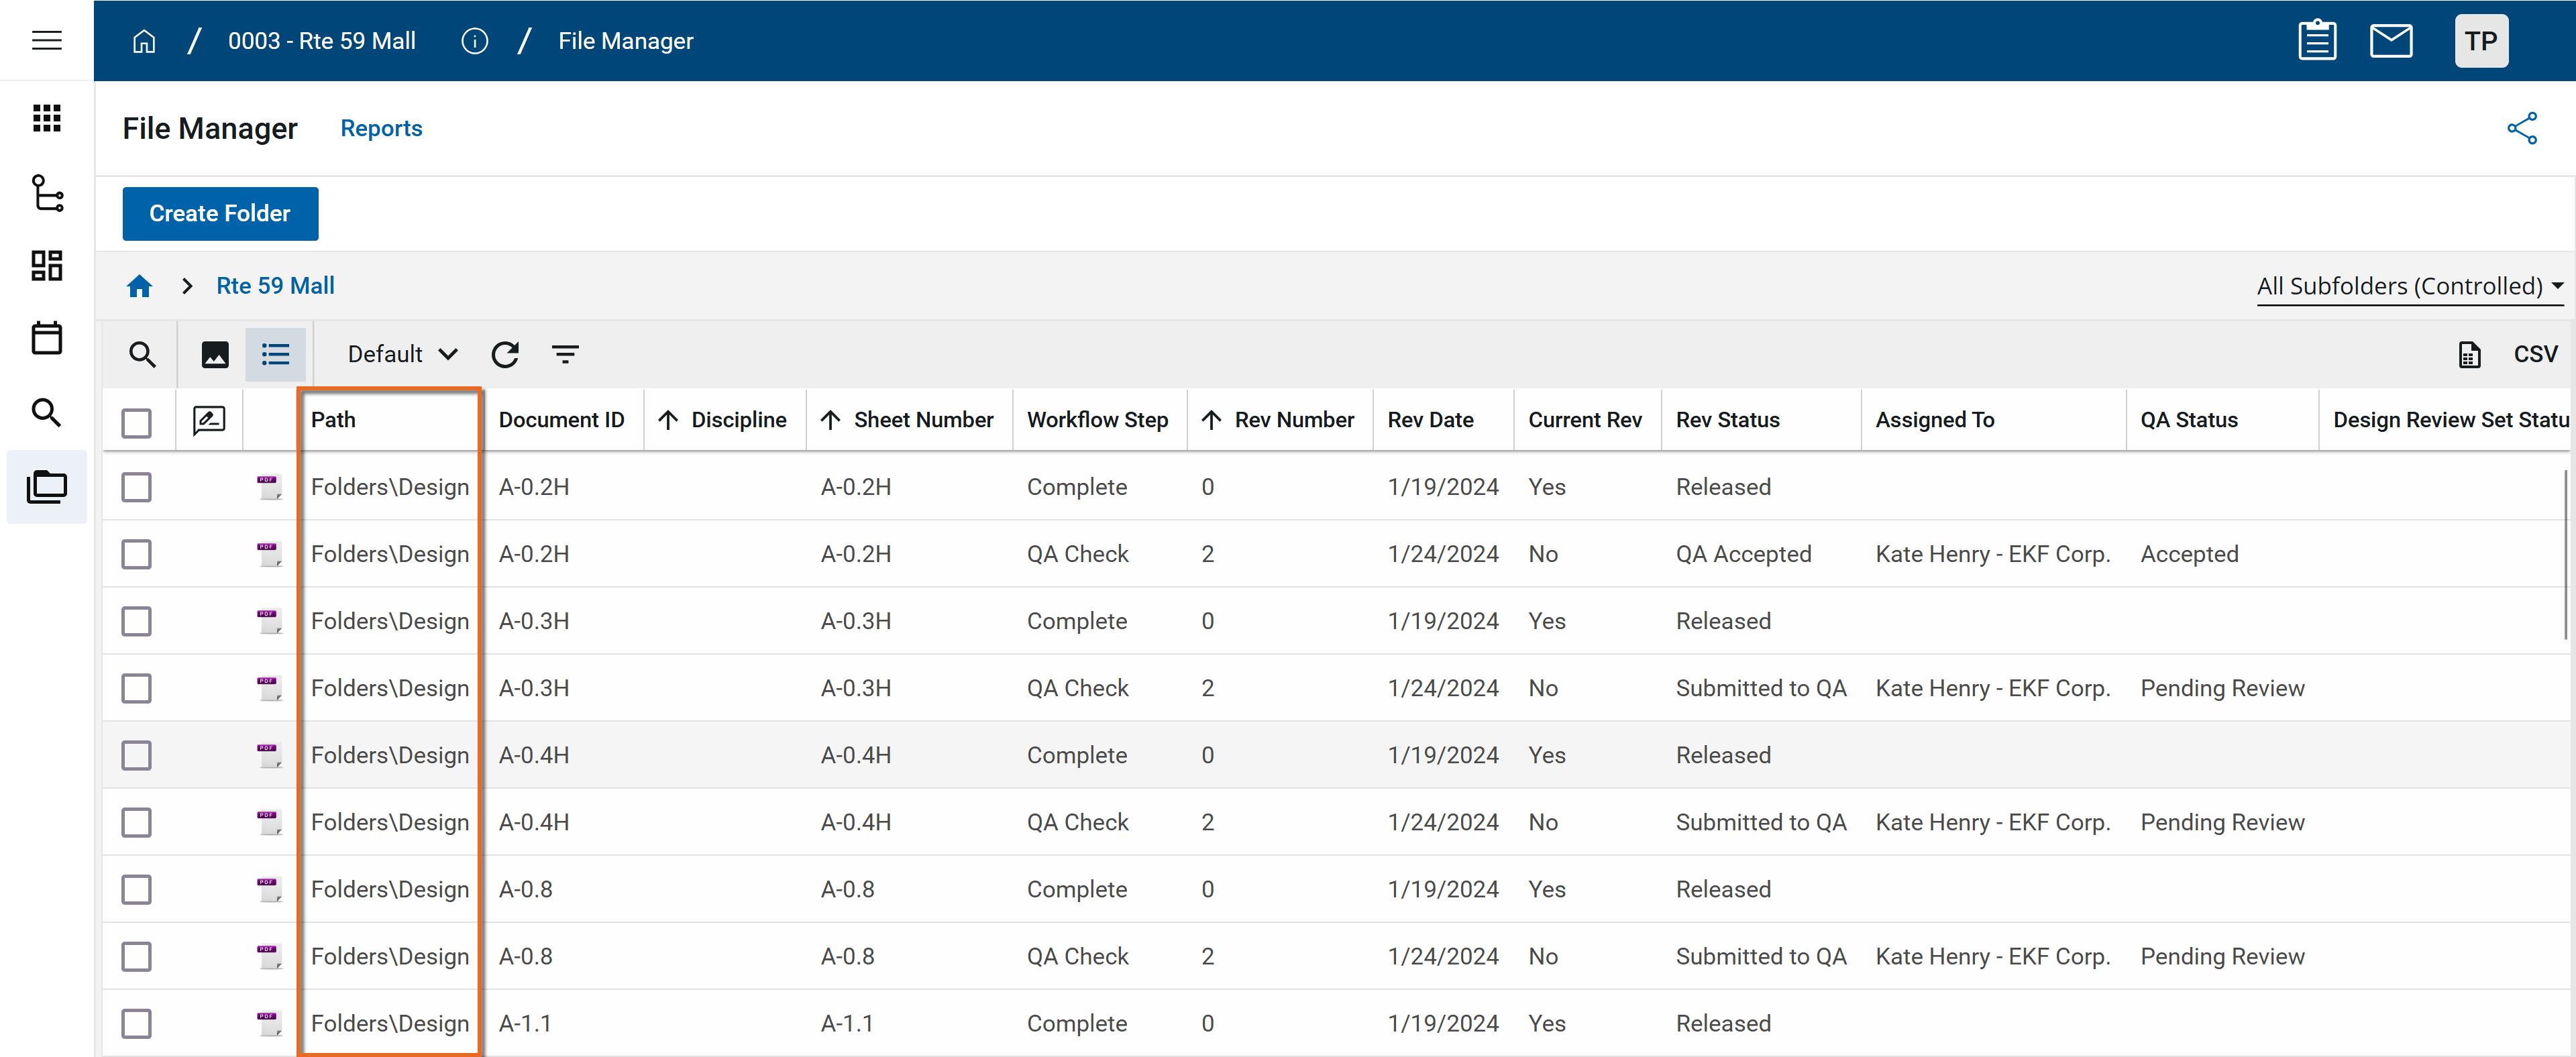The height and width of the screenshot is (1057, 2576).
Task: Open the Rte 59 Mall folder link
Action: (x=275, y=286)
